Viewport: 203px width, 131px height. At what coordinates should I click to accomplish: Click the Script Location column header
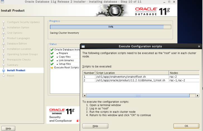(132, 73)
